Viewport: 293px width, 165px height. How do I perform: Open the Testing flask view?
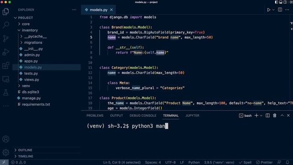5,93
